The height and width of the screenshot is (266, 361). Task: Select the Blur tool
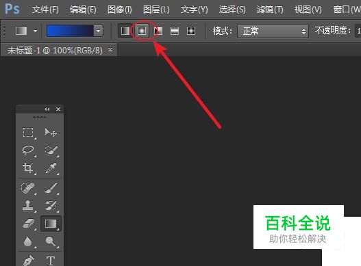click(x=28, y=241)
